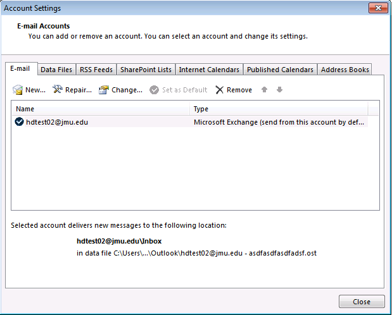
Task: Click the Remove X icon
Action: pyautogui.click(x=219, y=90)
